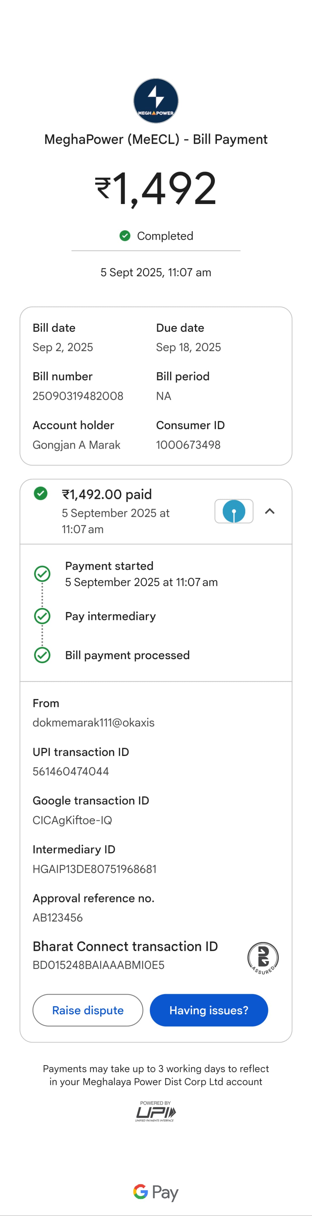Click the SBI bank logo icon
The width and height of the screenshot is (312, 1216).
[234, 511]
